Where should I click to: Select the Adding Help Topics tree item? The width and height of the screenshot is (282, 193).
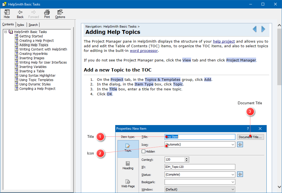34,45
